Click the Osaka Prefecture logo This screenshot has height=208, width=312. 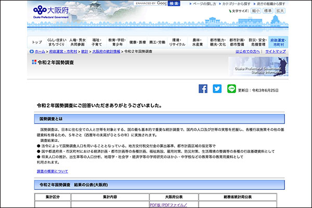(49, 11)
